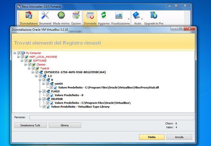Click value icon for VirtualBox Type Library
Screen dimensions: 211x146
tap(48, 107)
